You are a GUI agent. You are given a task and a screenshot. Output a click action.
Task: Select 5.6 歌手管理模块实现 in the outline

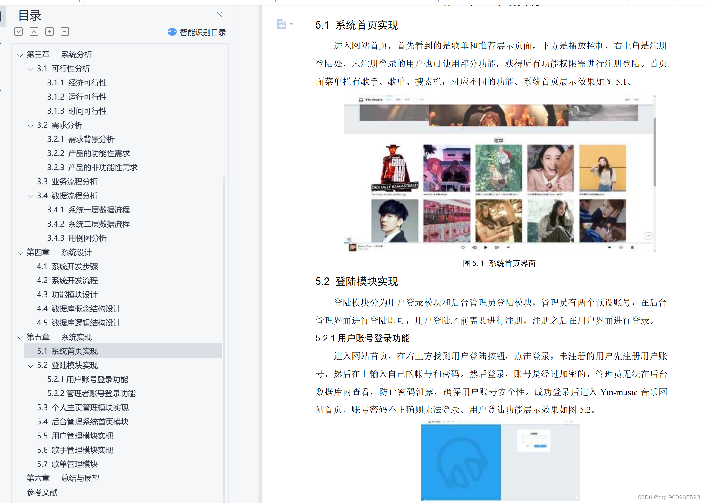[x=75, y=450]
